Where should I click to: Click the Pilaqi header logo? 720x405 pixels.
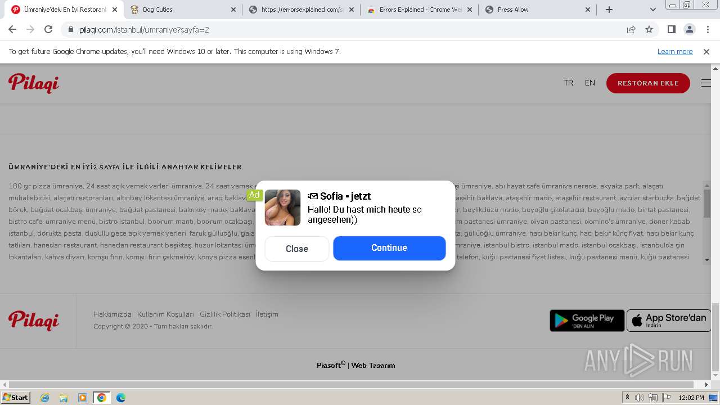pyautogui.click(x=34, y=83)
